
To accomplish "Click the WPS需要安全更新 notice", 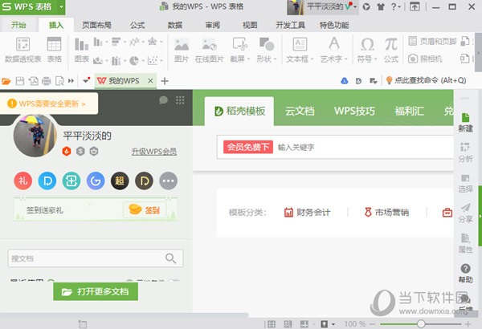I will pyautogui.click(x=48, y=104).
